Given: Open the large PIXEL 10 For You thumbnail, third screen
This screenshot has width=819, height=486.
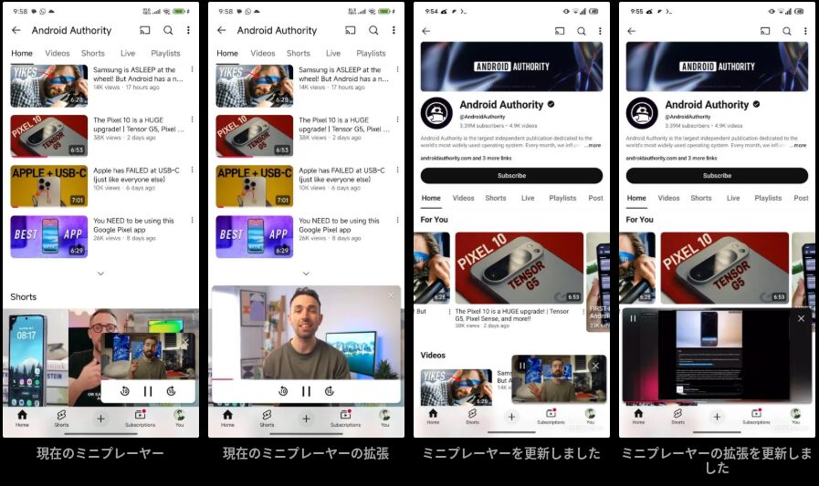Looking at the screenshot, I should pos(520,268).
